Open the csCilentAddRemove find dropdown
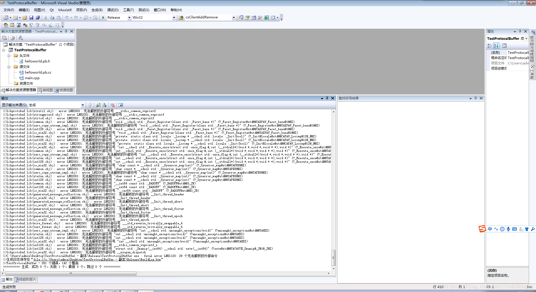 pyautogui.click(x=234, y=18)
